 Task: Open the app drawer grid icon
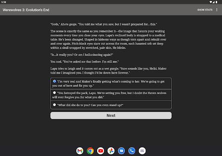click(x=142, y=151)
